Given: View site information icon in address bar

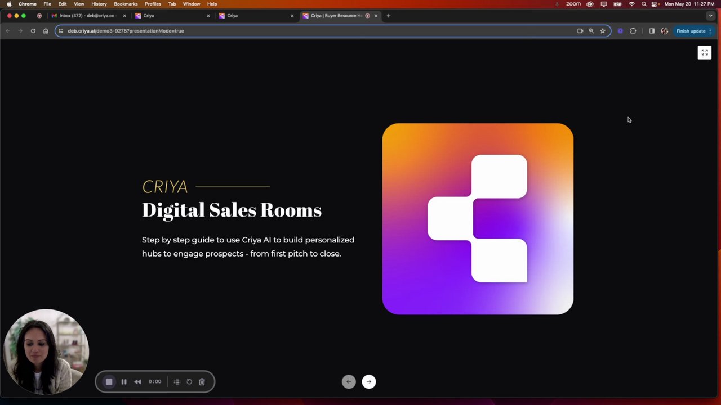Looking at the screenshot, I should 61,31.
